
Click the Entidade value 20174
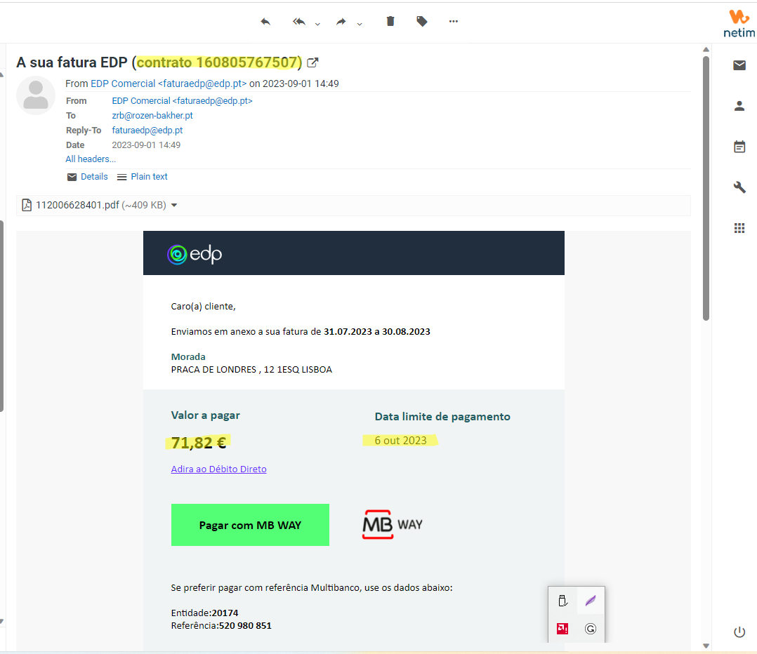(225, 613)
